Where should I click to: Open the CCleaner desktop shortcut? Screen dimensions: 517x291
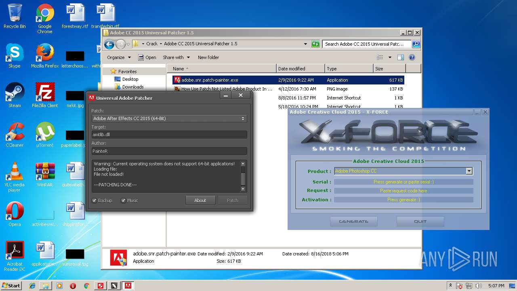(15, 135)
